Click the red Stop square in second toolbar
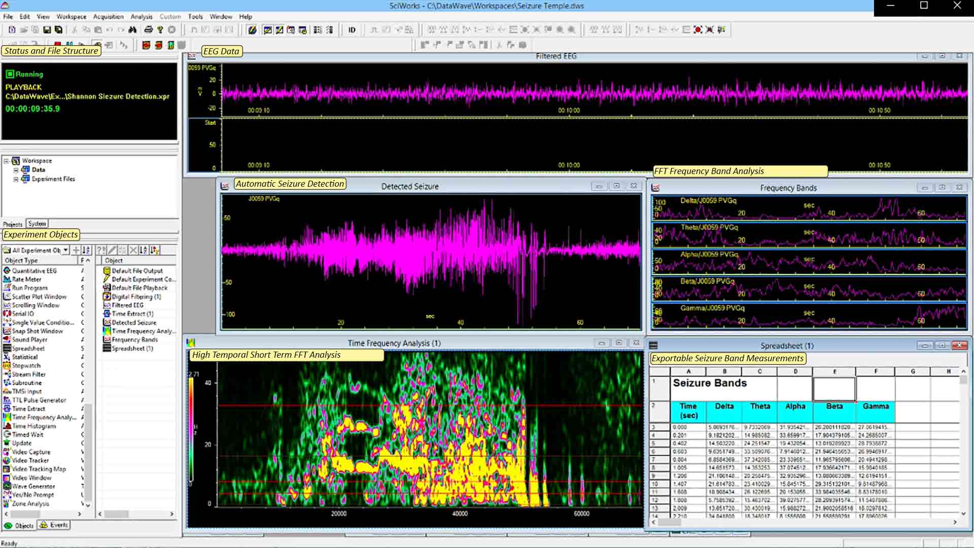974x548 pixels. click(x=57, y=45)
